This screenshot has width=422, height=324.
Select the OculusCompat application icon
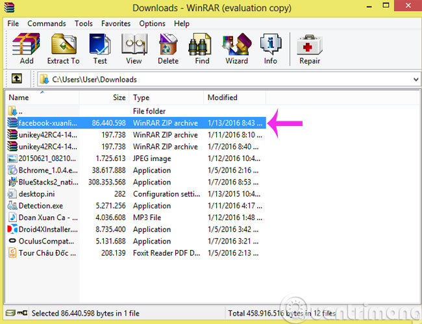click(x=12, y=241)
